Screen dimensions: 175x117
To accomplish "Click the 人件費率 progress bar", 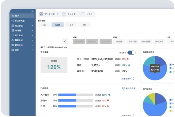I will click(76, 95).
